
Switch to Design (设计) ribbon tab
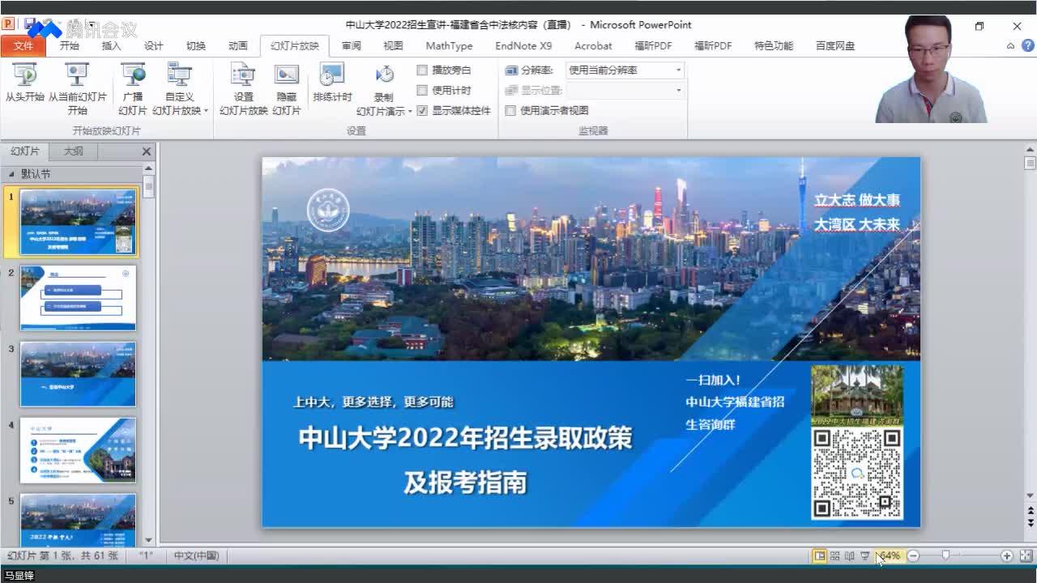[x=154, y=46]
